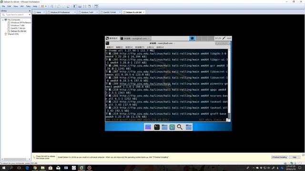Click the Help button in install bar
The width and height of the screenshot is (305, 171).
295,157
